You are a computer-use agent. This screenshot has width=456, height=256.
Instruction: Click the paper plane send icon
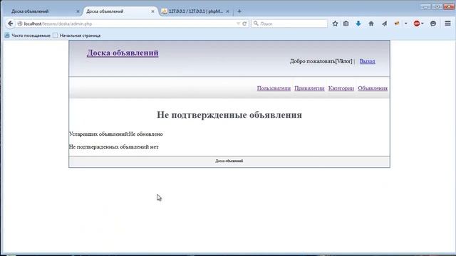385,23
